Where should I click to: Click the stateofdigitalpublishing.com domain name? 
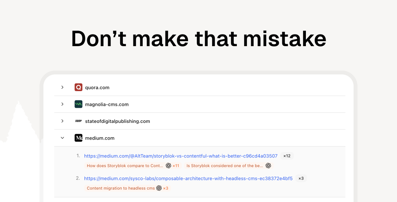coord(117,121)
